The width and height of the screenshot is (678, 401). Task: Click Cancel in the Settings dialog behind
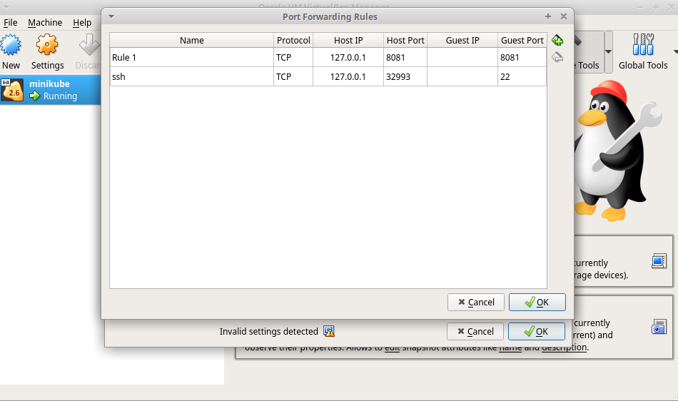(x=475, y=331)
